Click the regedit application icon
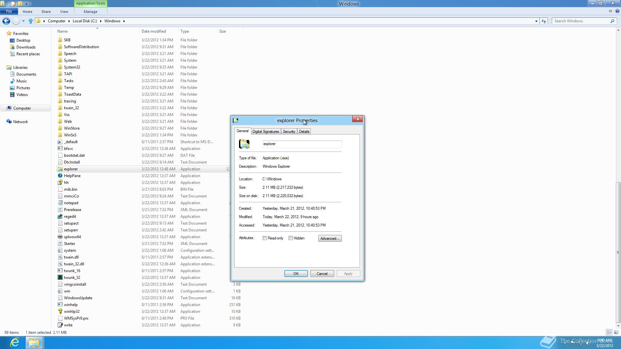 coord(60,217)
